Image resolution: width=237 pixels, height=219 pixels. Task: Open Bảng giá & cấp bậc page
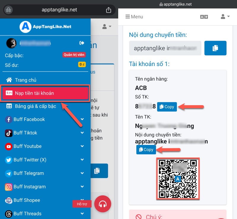click(35, 106)
